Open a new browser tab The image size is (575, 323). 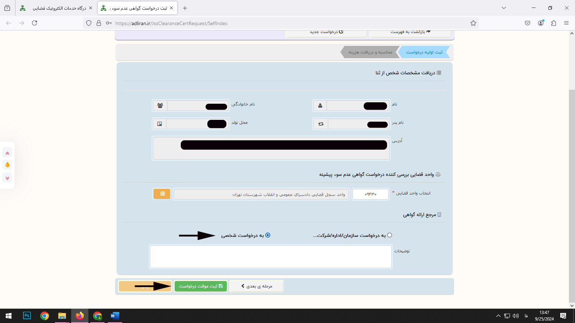[185, 8]
